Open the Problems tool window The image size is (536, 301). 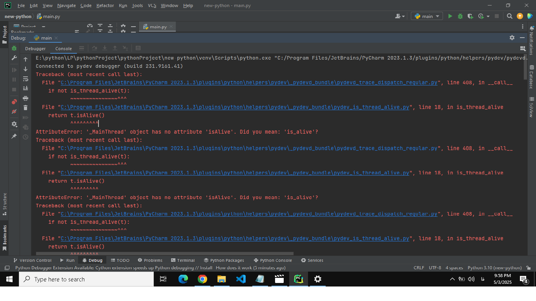click(x=150, y=260)
